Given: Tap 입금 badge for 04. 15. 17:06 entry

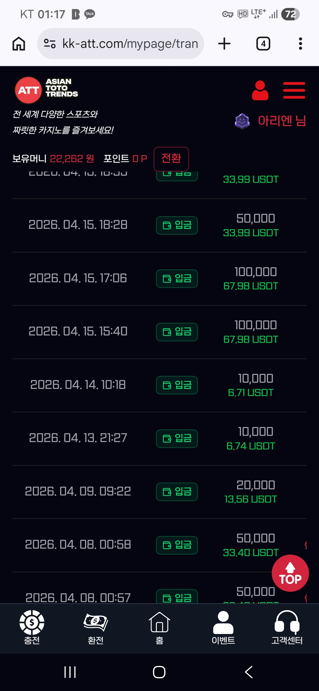Looking at the screenshot, I should coord(177,278).
